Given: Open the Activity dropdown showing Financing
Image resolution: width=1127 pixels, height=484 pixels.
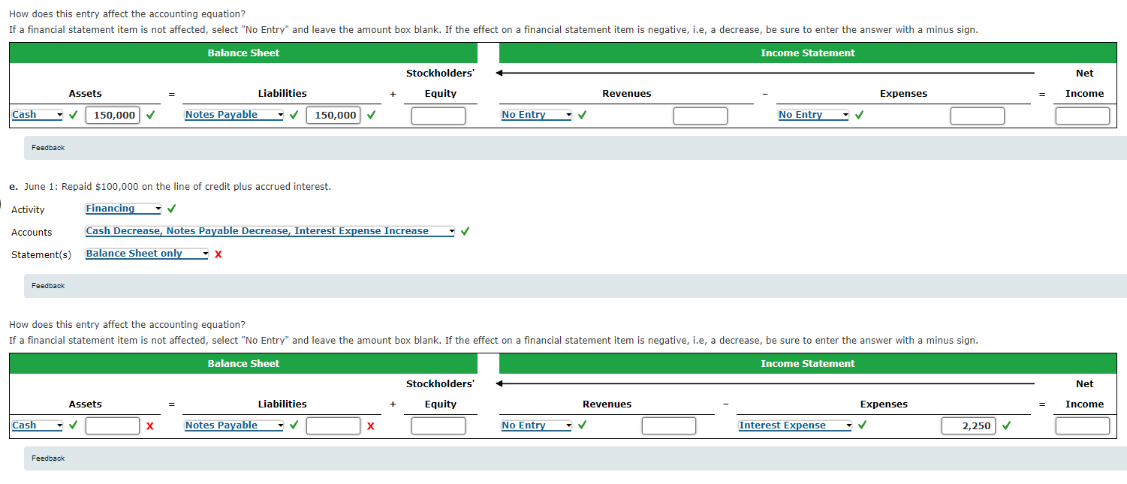Looking at the screenshot, I should pos(123,209).
